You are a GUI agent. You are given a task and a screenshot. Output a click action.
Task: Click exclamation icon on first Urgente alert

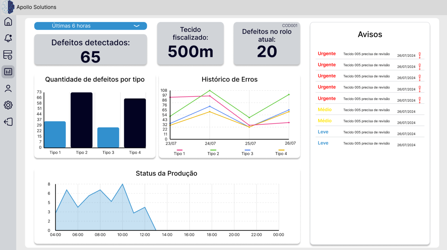pos(420,55)
